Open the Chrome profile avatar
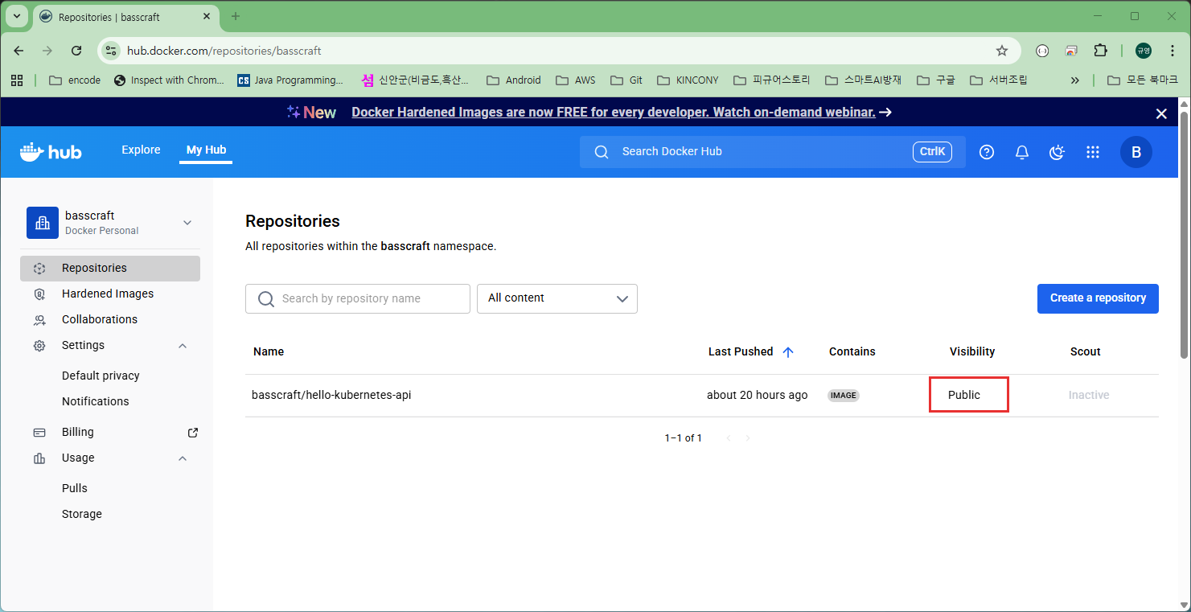 coord(1144,51)
